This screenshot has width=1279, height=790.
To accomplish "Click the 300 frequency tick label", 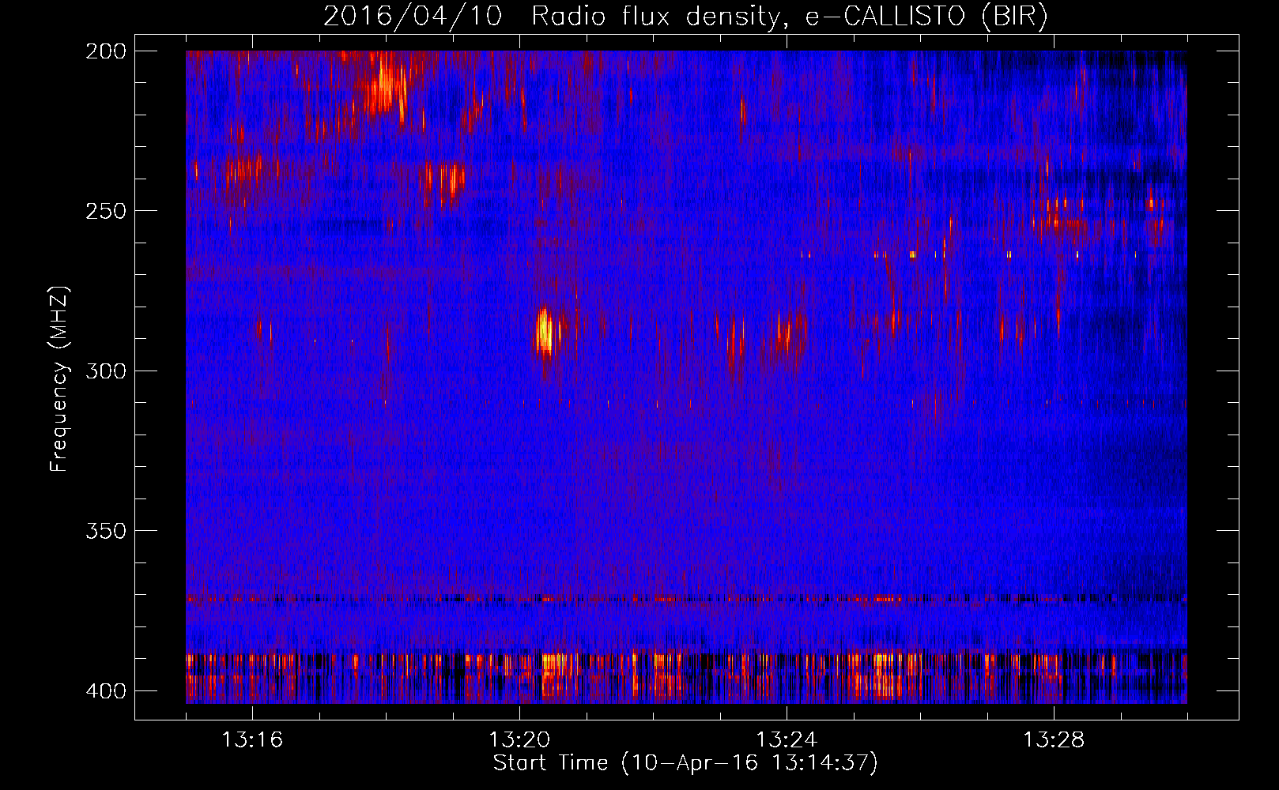I will 105,371.
